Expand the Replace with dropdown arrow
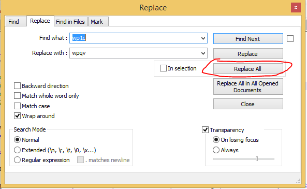Viewport: 307px width, 189px height. (203, 53)
